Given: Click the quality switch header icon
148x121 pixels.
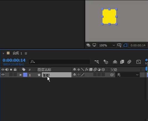Looking at the screenshot, I should pyautogui.click(x=82, y=69).
